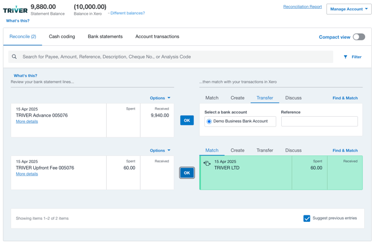
Task: Open More details for TRIVER Upfront Fee 005076
Action: tap(27, 174)
